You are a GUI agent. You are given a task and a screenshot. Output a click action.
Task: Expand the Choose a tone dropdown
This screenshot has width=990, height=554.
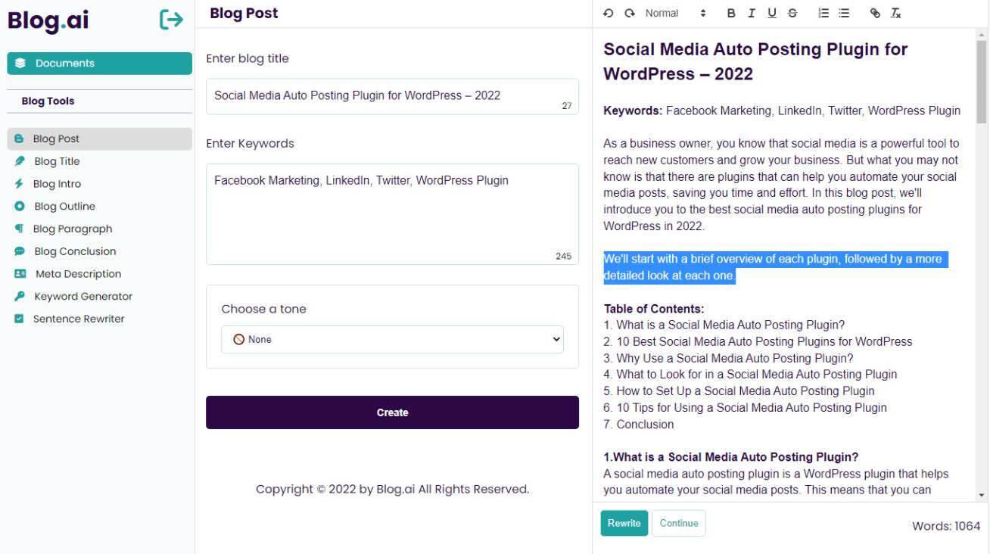point(392,340)
